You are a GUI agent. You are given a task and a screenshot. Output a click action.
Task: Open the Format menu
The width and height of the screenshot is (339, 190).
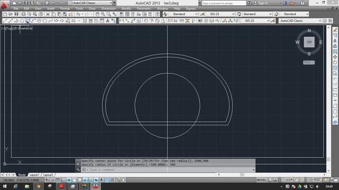click(65, 8)
